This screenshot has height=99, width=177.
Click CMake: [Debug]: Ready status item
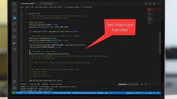61,93
